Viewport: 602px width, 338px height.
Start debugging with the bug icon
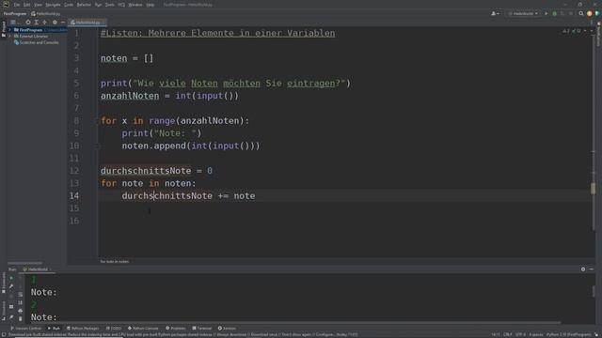click(554, 13)
